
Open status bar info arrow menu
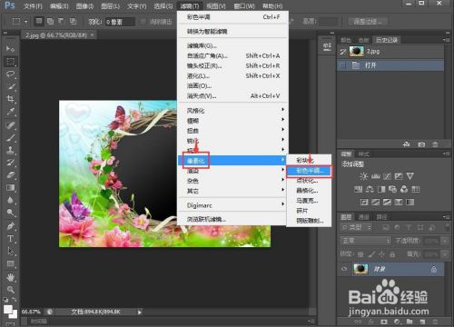(x=139, y=312)
